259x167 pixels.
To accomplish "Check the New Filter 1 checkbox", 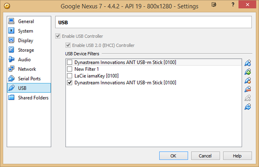I will click(x=70, y=69).
